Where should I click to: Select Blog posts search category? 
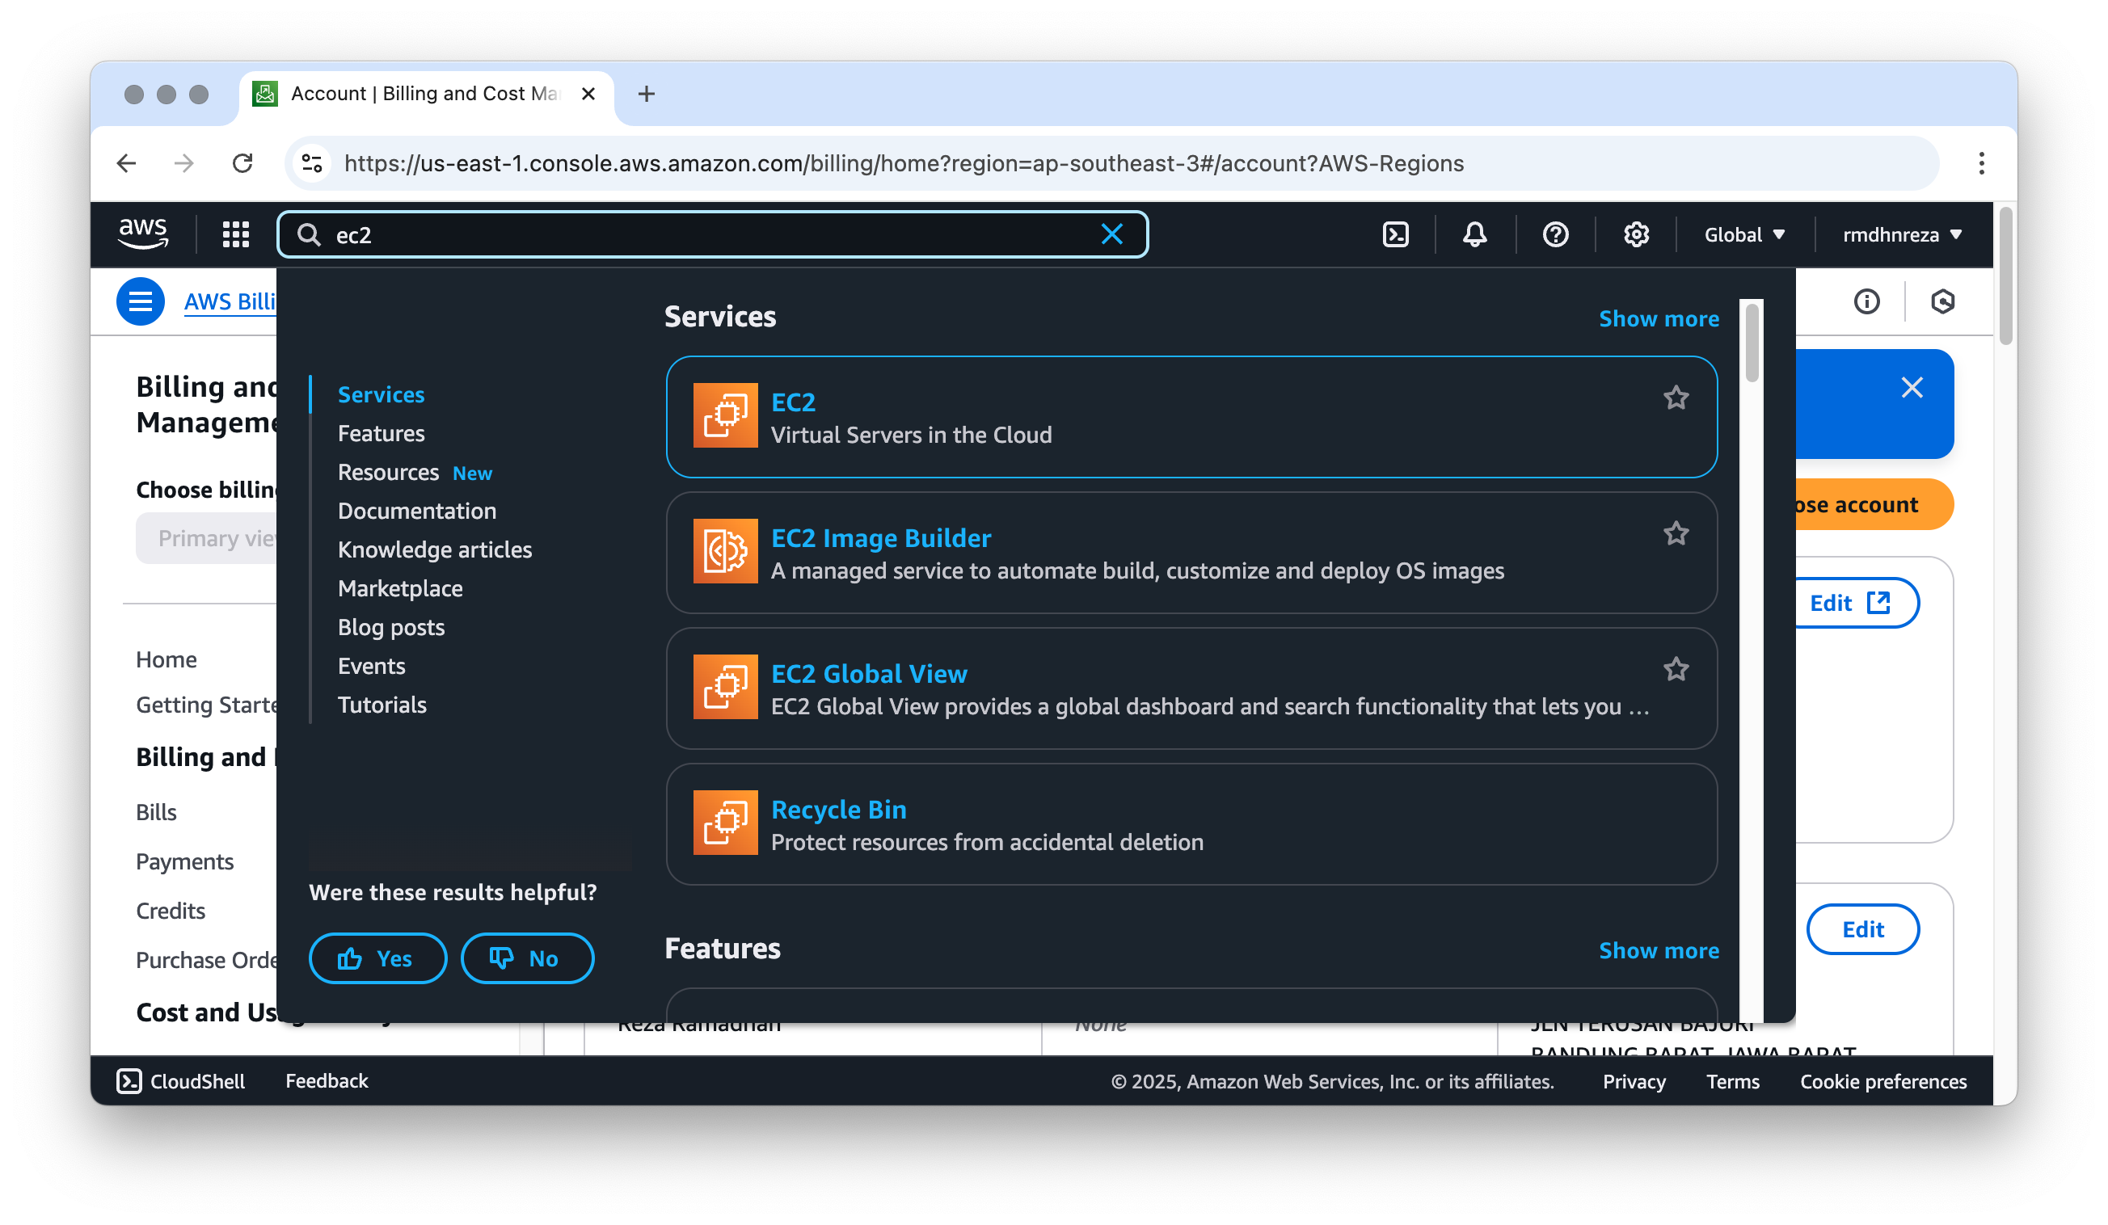click(x=390, y=627)
